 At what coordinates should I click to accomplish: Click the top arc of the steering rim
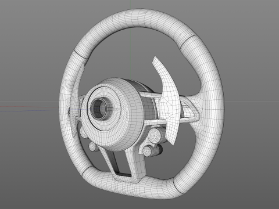[135, 25]
